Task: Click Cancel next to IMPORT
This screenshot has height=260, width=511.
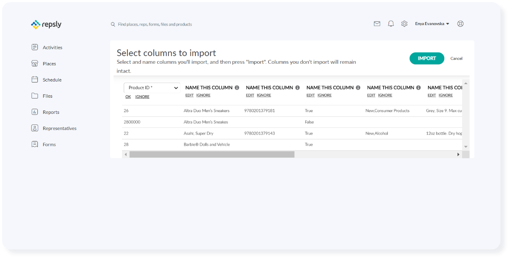Action: (x=456, y=58)
